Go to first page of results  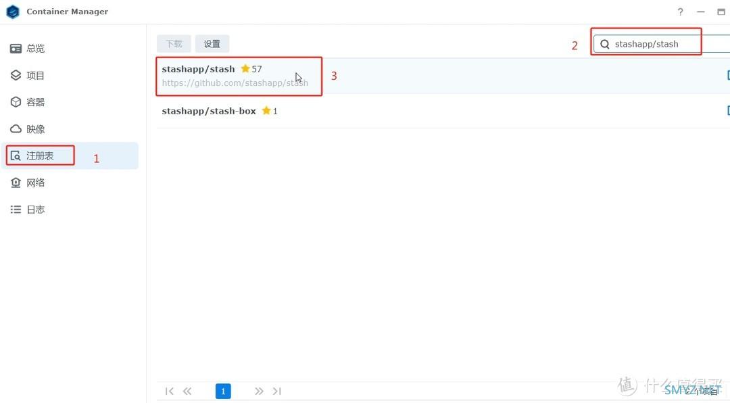170,392
